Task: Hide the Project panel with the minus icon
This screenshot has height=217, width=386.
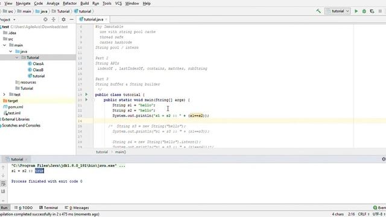Action: click(x=71, y=19)
